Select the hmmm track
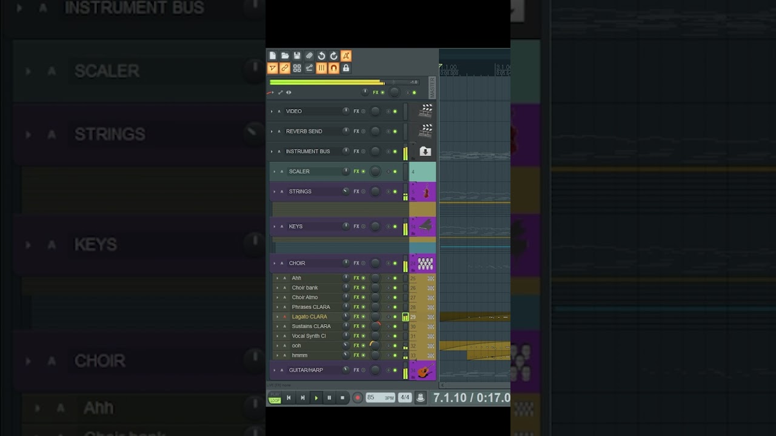The height and width of the screenshot is (436, 776). [299, 355]
